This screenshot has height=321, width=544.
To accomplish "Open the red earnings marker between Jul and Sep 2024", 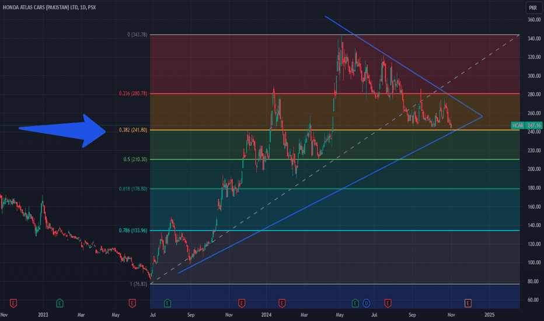I will tap(388, 303).
